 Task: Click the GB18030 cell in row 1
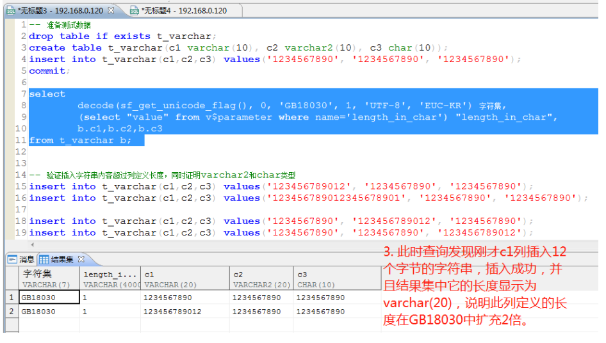(49, 298)
